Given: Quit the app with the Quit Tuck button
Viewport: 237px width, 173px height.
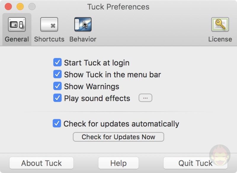Looking at the screenshot, I should [196, 163].
